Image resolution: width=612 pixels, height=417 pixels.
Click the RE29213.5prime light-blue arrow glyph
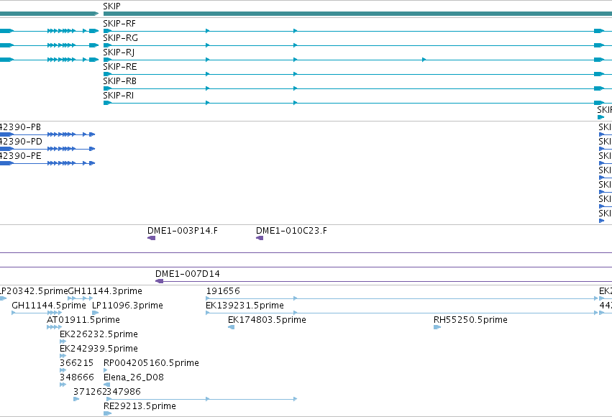pos(107,413)
